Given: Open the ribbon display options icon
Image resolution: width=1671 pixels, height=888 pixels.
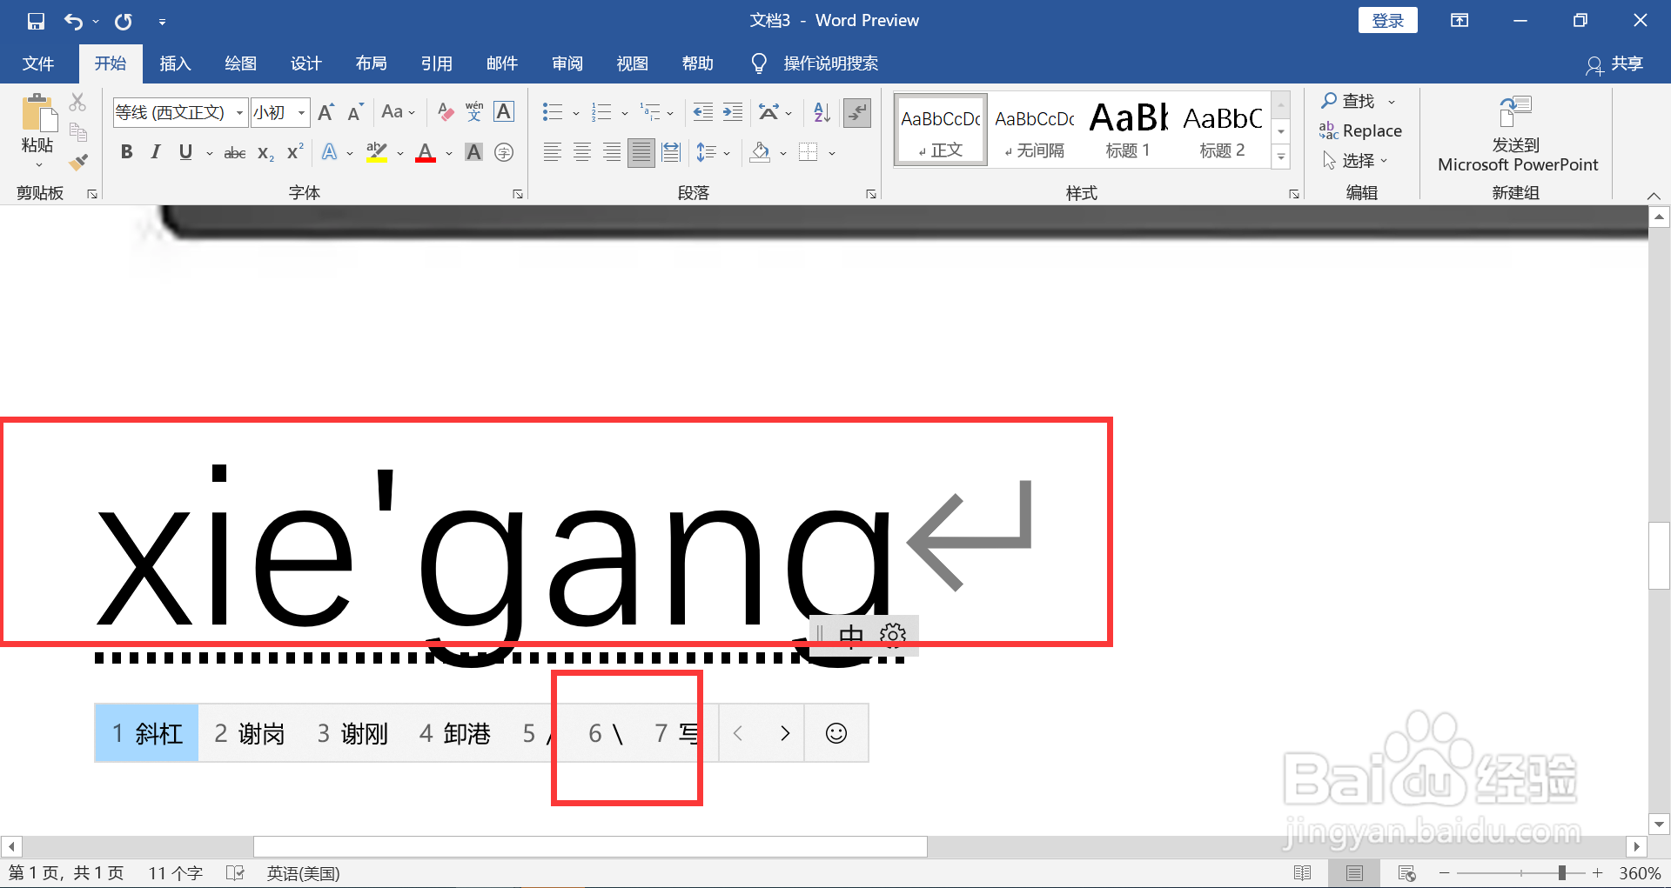Looking at the screenshot, I should click(1460, 21).
